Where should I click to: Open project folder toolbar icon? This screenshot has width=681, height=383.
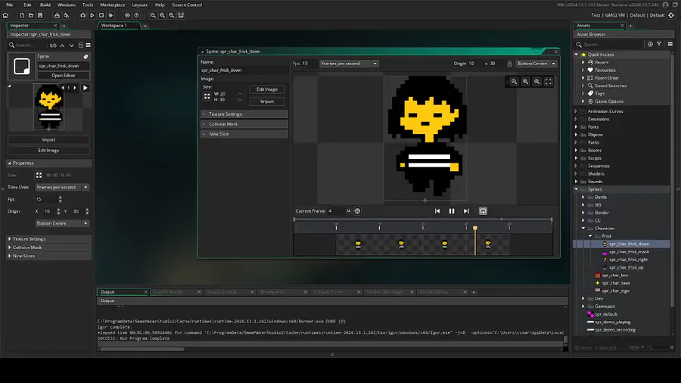coord(31,15)
